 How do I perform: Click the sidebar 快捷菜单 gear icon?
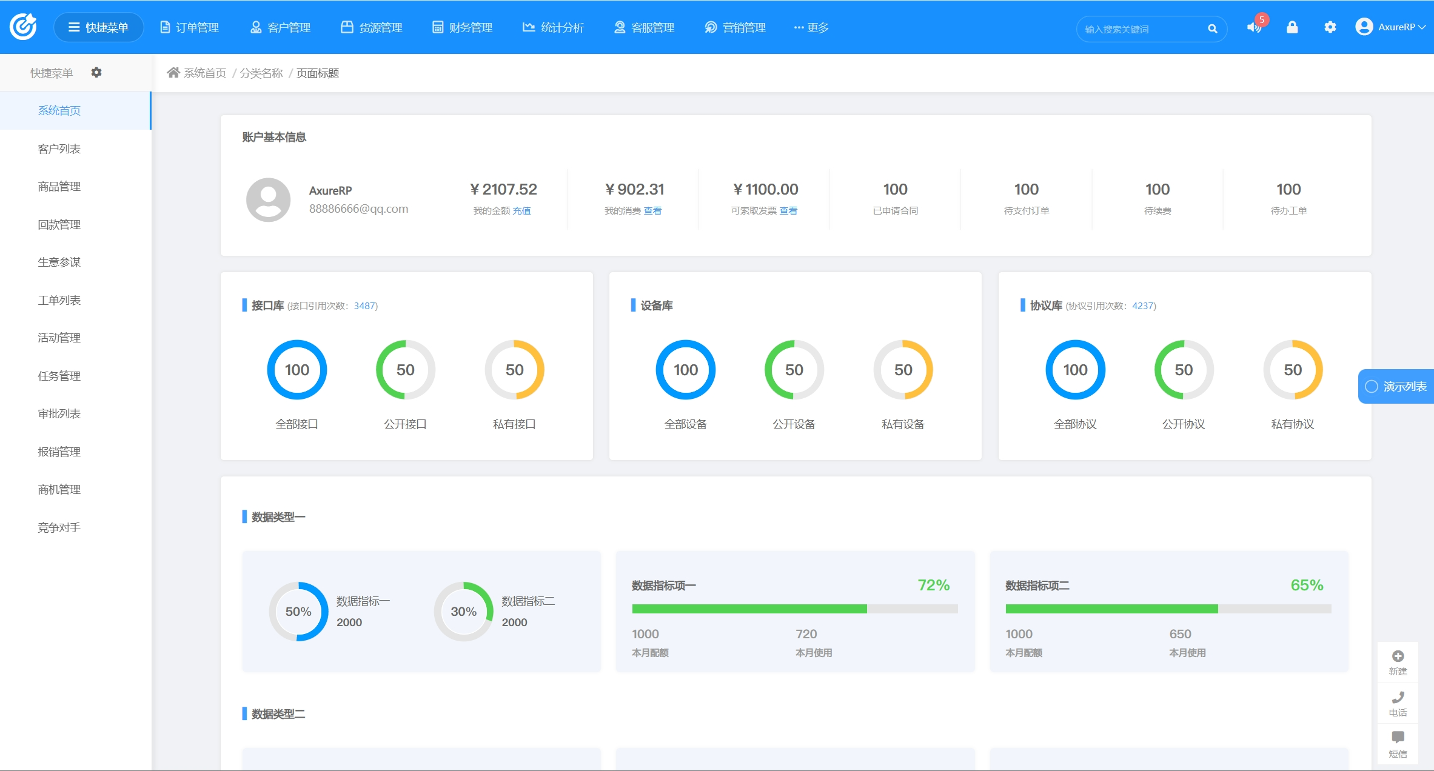(x=96, y=72)
